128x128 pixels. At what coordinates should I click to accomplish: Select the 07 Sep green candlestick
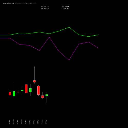coord(47,95)
